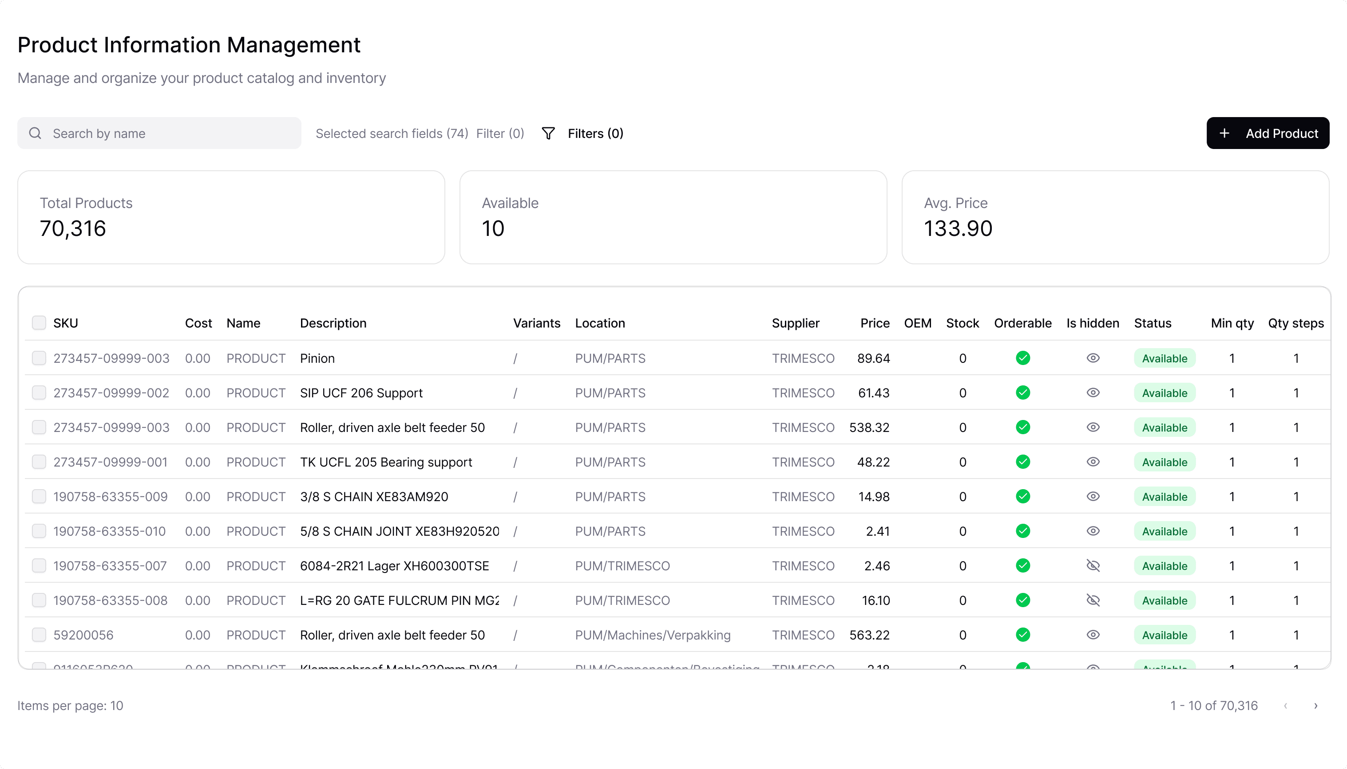The height and width of the screenshot is (769, 1347).
Task: Click green orderable checkmark for Pinion row
Action: tap(1022, 358)
